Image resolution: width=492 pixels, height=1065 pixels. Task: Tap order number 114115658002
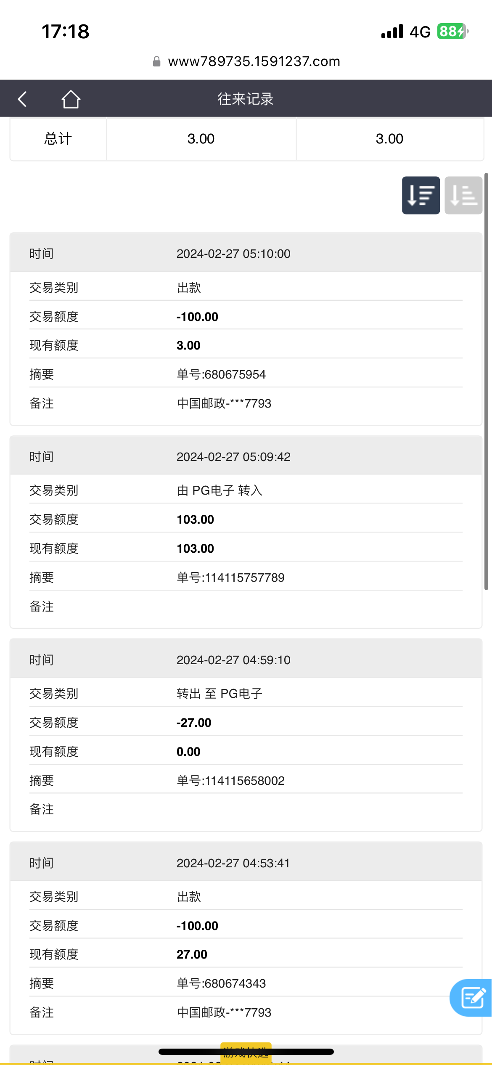(230, 781)
